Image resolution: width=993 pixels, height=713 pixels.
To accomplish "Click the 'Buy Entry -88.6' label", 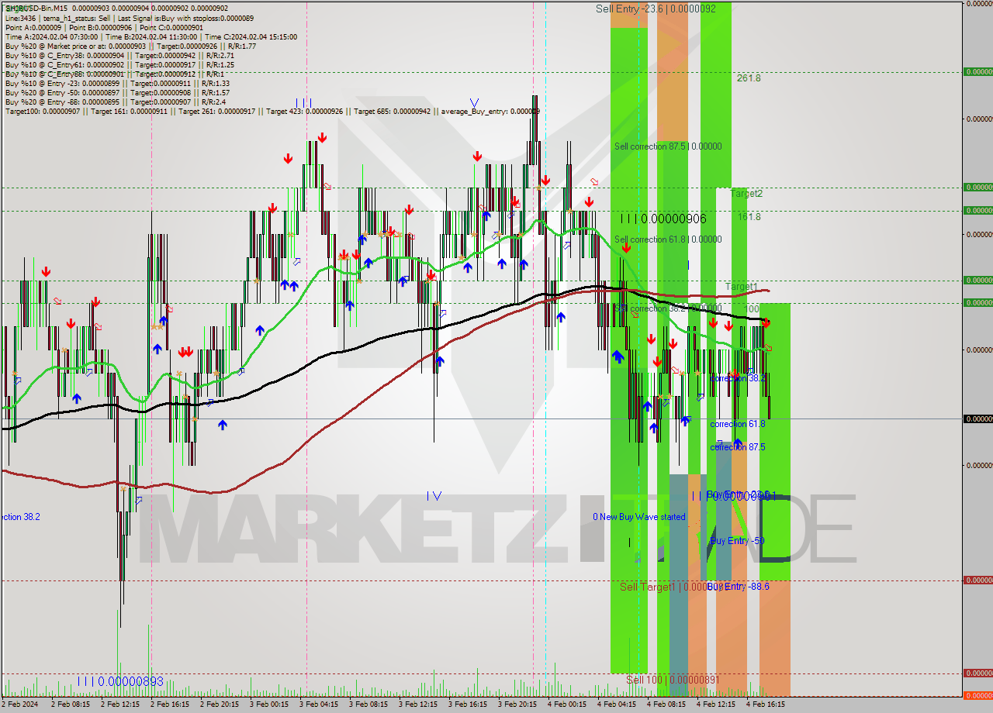I will (x=738, y=587).
